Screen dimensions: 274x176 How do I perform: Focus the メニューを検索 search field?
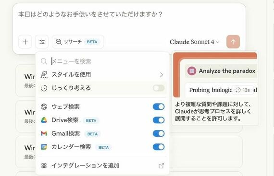tap(105, 61)
